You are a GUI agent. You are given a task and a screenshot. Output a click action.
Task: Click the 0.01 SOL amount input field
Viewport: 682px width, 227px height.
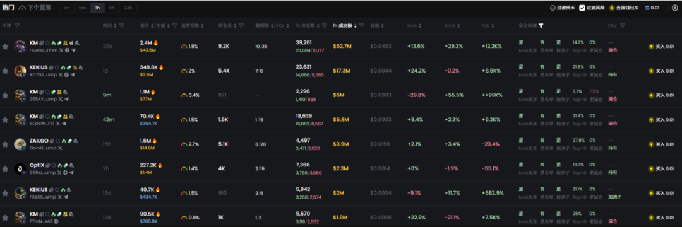pos(655,8)
